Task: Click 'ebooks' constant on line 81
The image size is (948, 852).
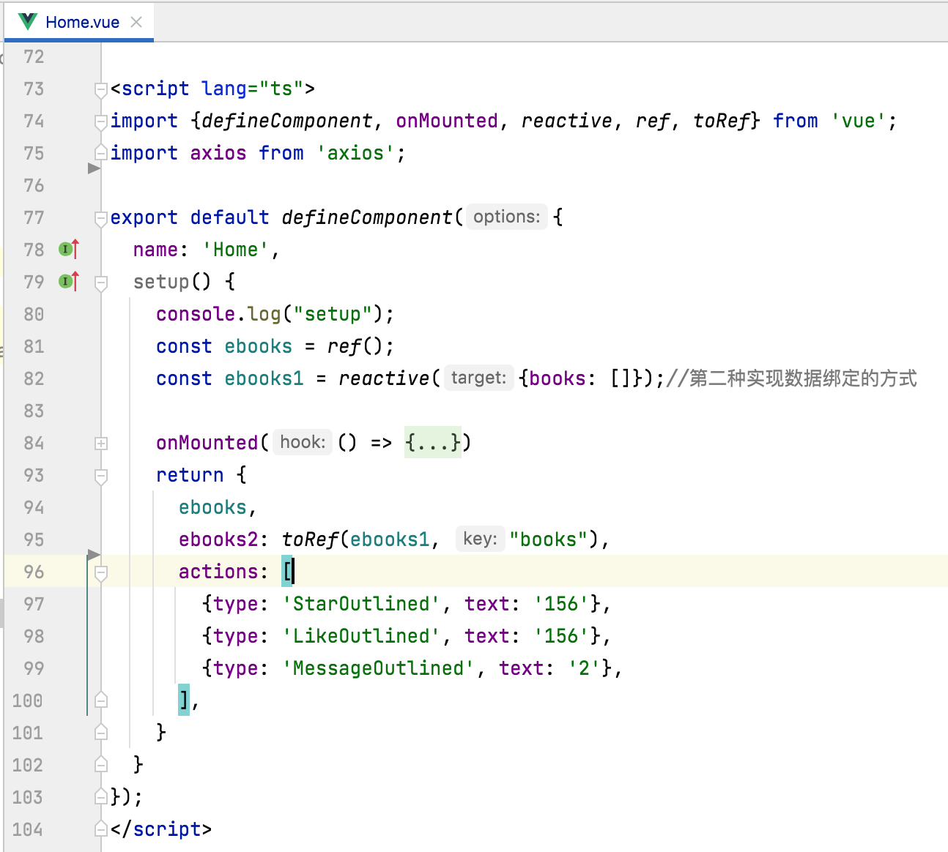Action: click(258, 346)
